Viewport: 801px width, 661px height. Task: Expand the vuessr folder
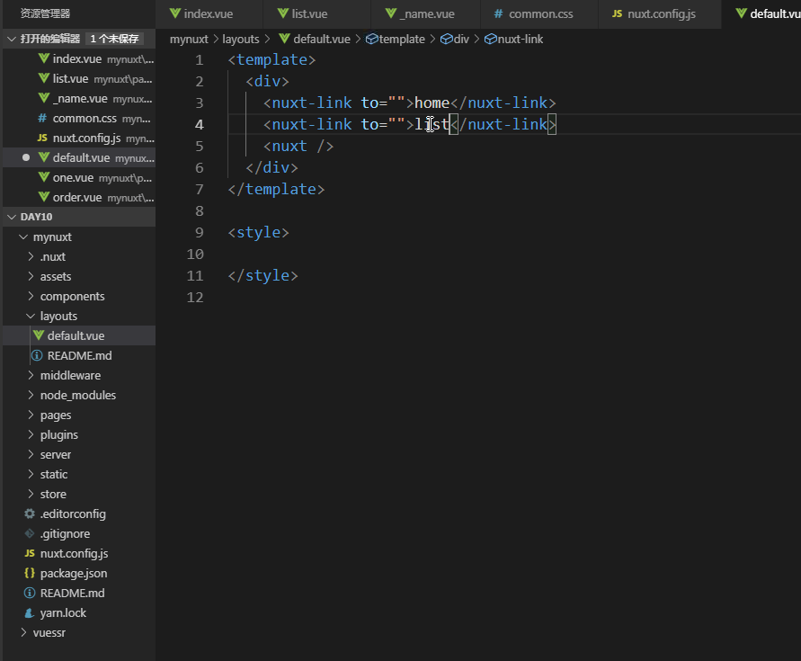coord(23,632)
